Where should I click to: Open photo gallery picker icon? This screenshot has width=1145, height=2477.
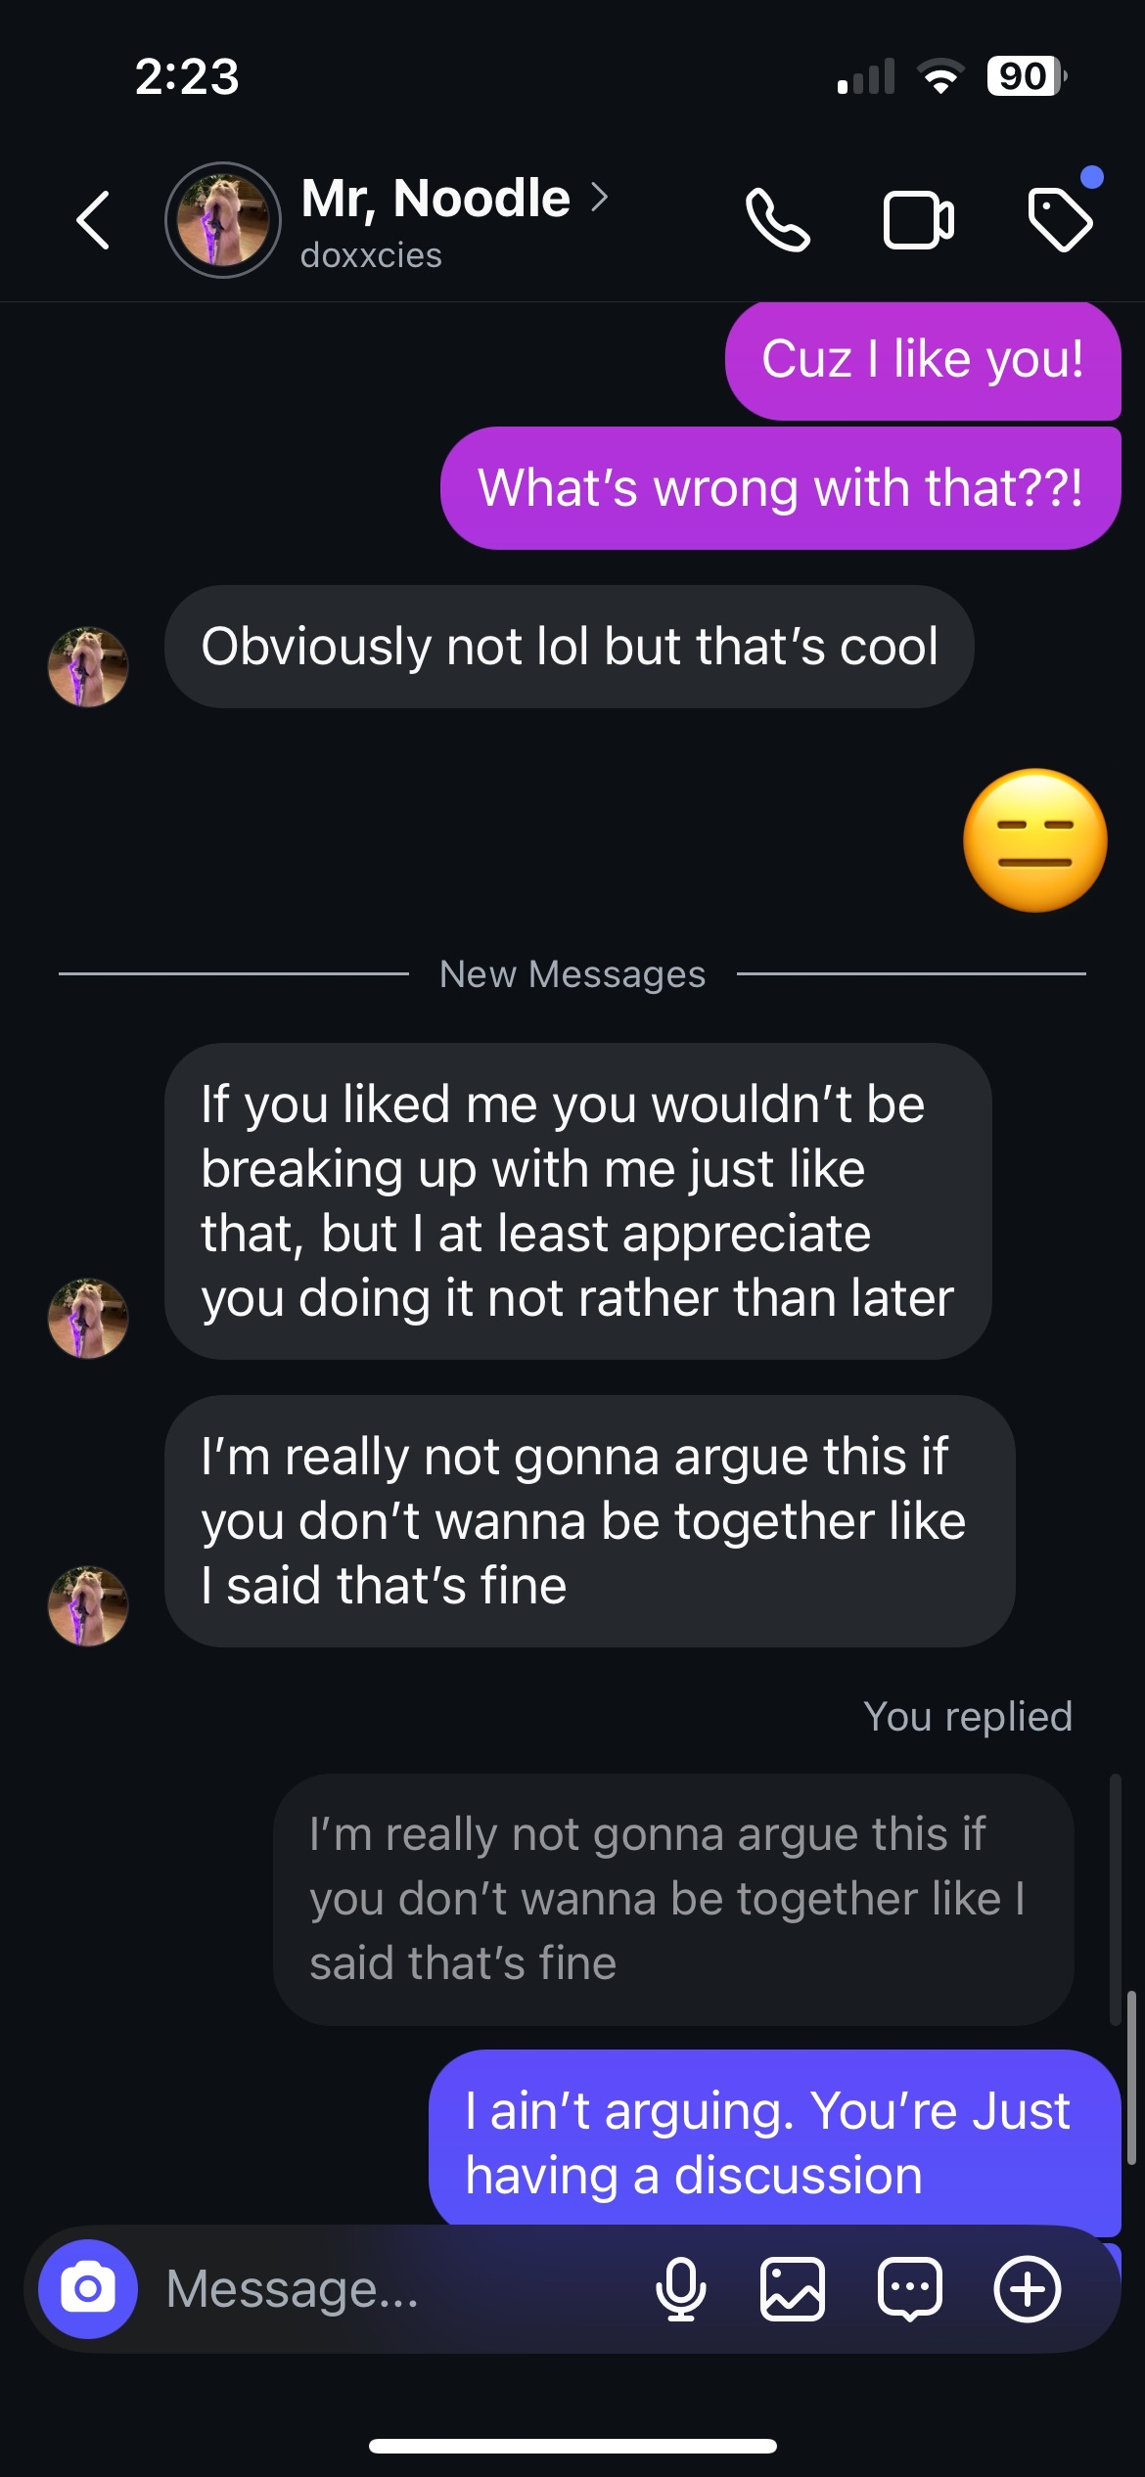coord(793,2289)
